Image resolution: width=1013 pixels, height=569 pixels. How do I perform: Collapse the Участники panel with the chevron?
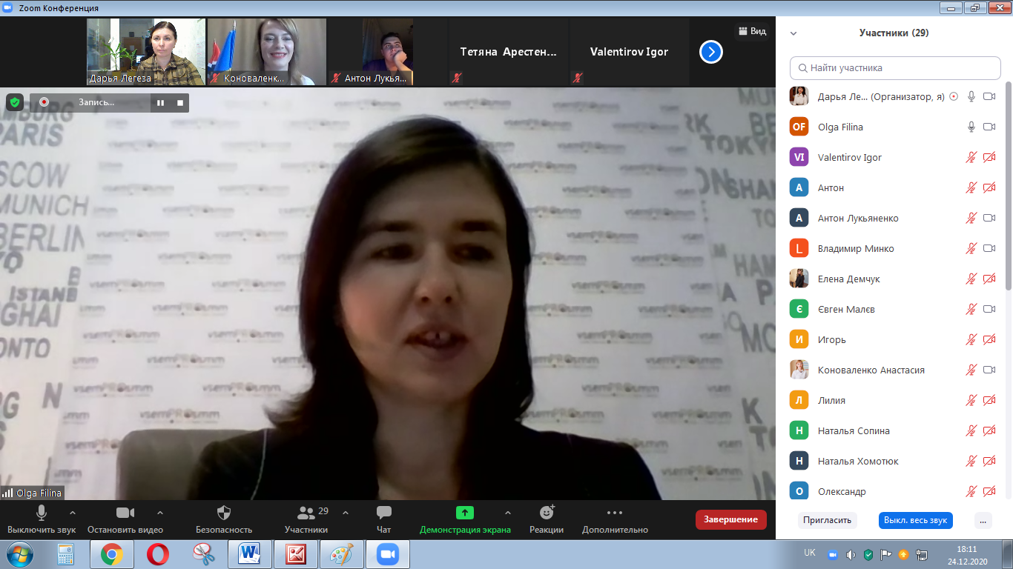793,33
